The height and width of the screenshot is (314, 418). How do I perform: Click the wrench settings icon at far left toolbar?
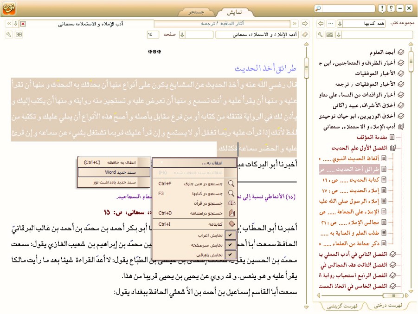point(9,35)
